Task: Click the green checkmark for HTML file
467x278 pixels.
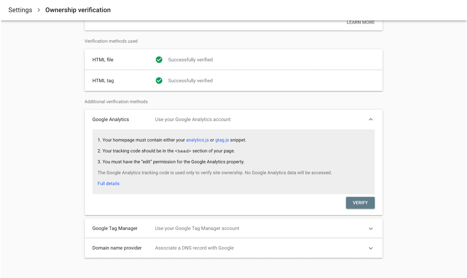Action: [x=159, y=60]
